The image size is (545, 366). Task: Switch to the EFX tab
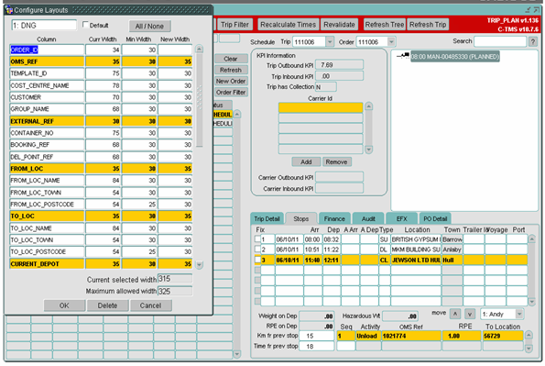pos(402,218)
